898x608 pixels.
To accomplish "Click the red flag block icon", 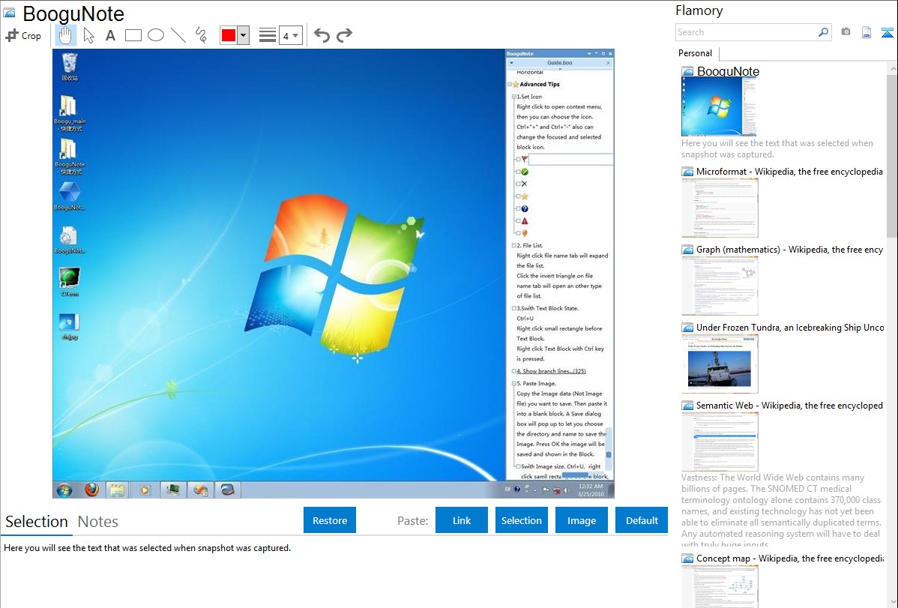I will point(525,159).
